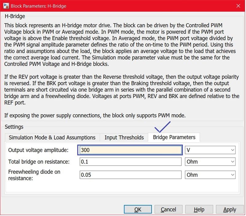Select the Bridge Parameters tab

pyautogui.click(x=174, y=137)
